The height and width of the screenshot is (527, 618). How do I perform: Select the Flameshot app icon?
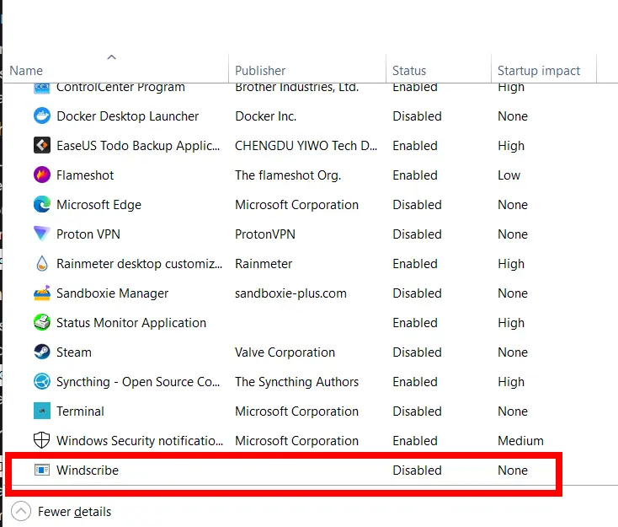41,175
